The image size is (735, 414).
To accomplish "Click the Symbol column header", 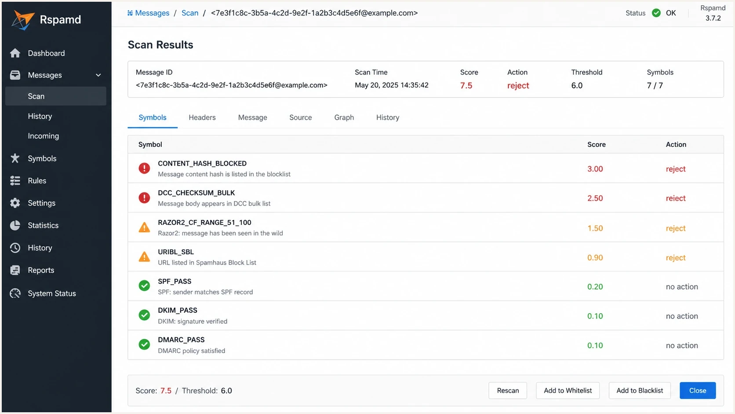I will [x=150, y=144].
